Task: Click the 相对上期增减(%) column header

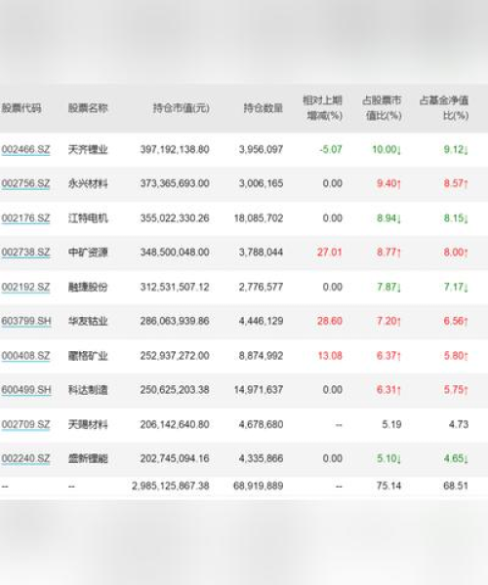Action: 323,108
